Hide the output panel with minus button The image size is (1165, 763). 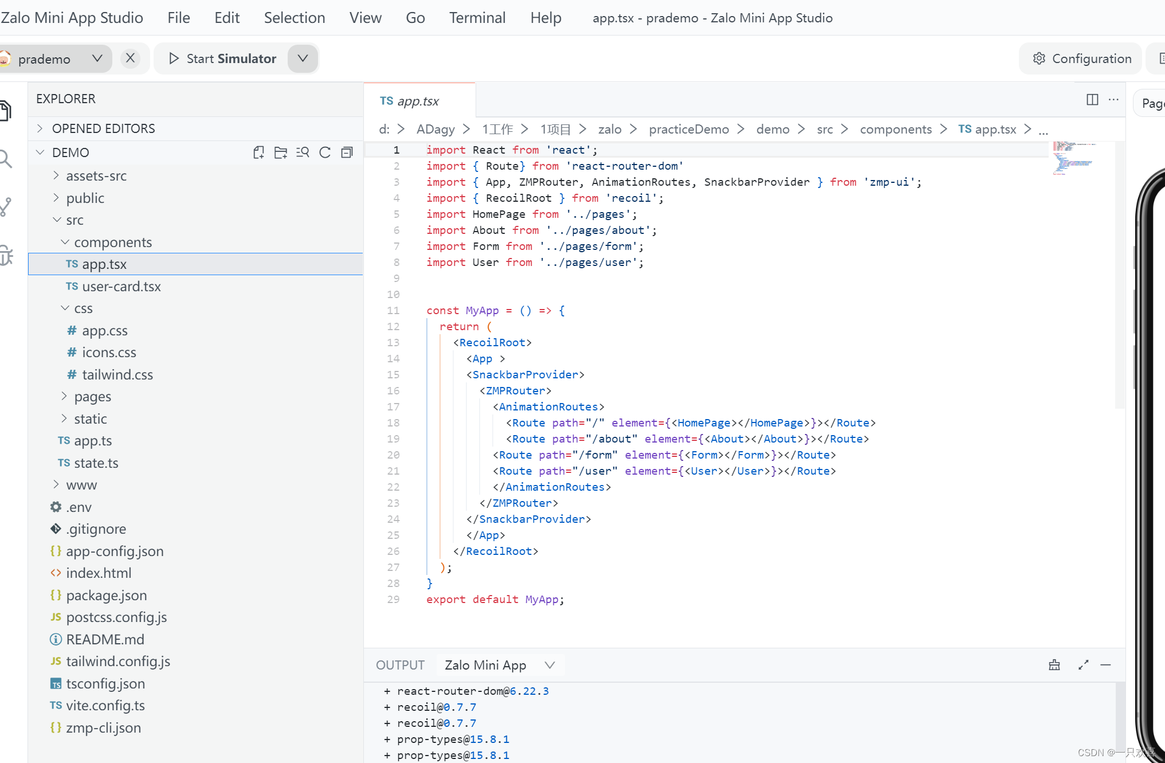click(1106, 665)
